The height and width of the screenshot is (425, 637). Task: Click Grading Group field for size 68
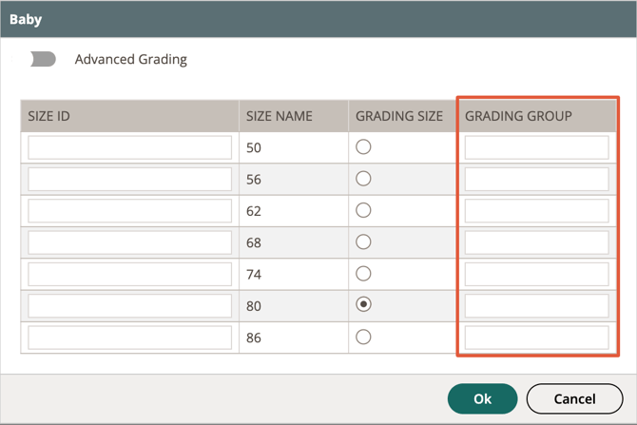tap(536, 242)
